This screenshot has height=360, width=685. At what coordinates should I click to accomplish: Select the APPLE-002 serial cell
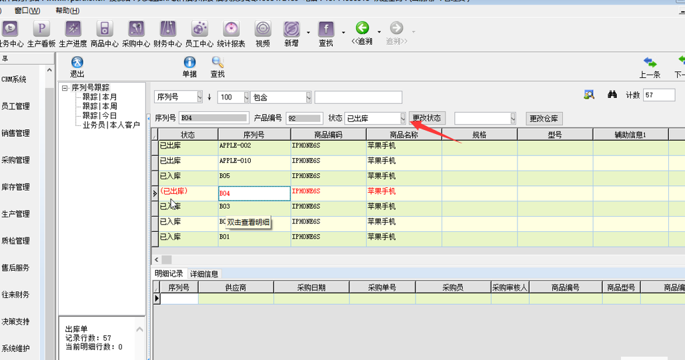[x=254, y=148]
